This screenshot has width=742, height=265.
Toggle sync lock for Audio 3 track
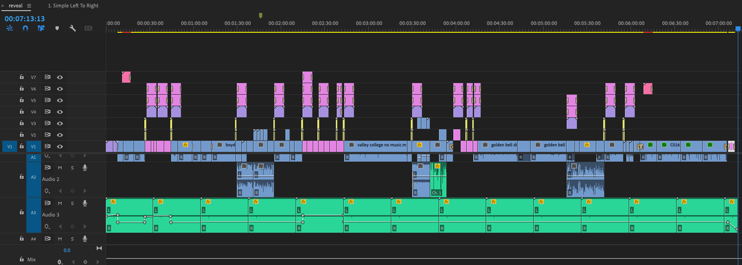coord(48,203)
